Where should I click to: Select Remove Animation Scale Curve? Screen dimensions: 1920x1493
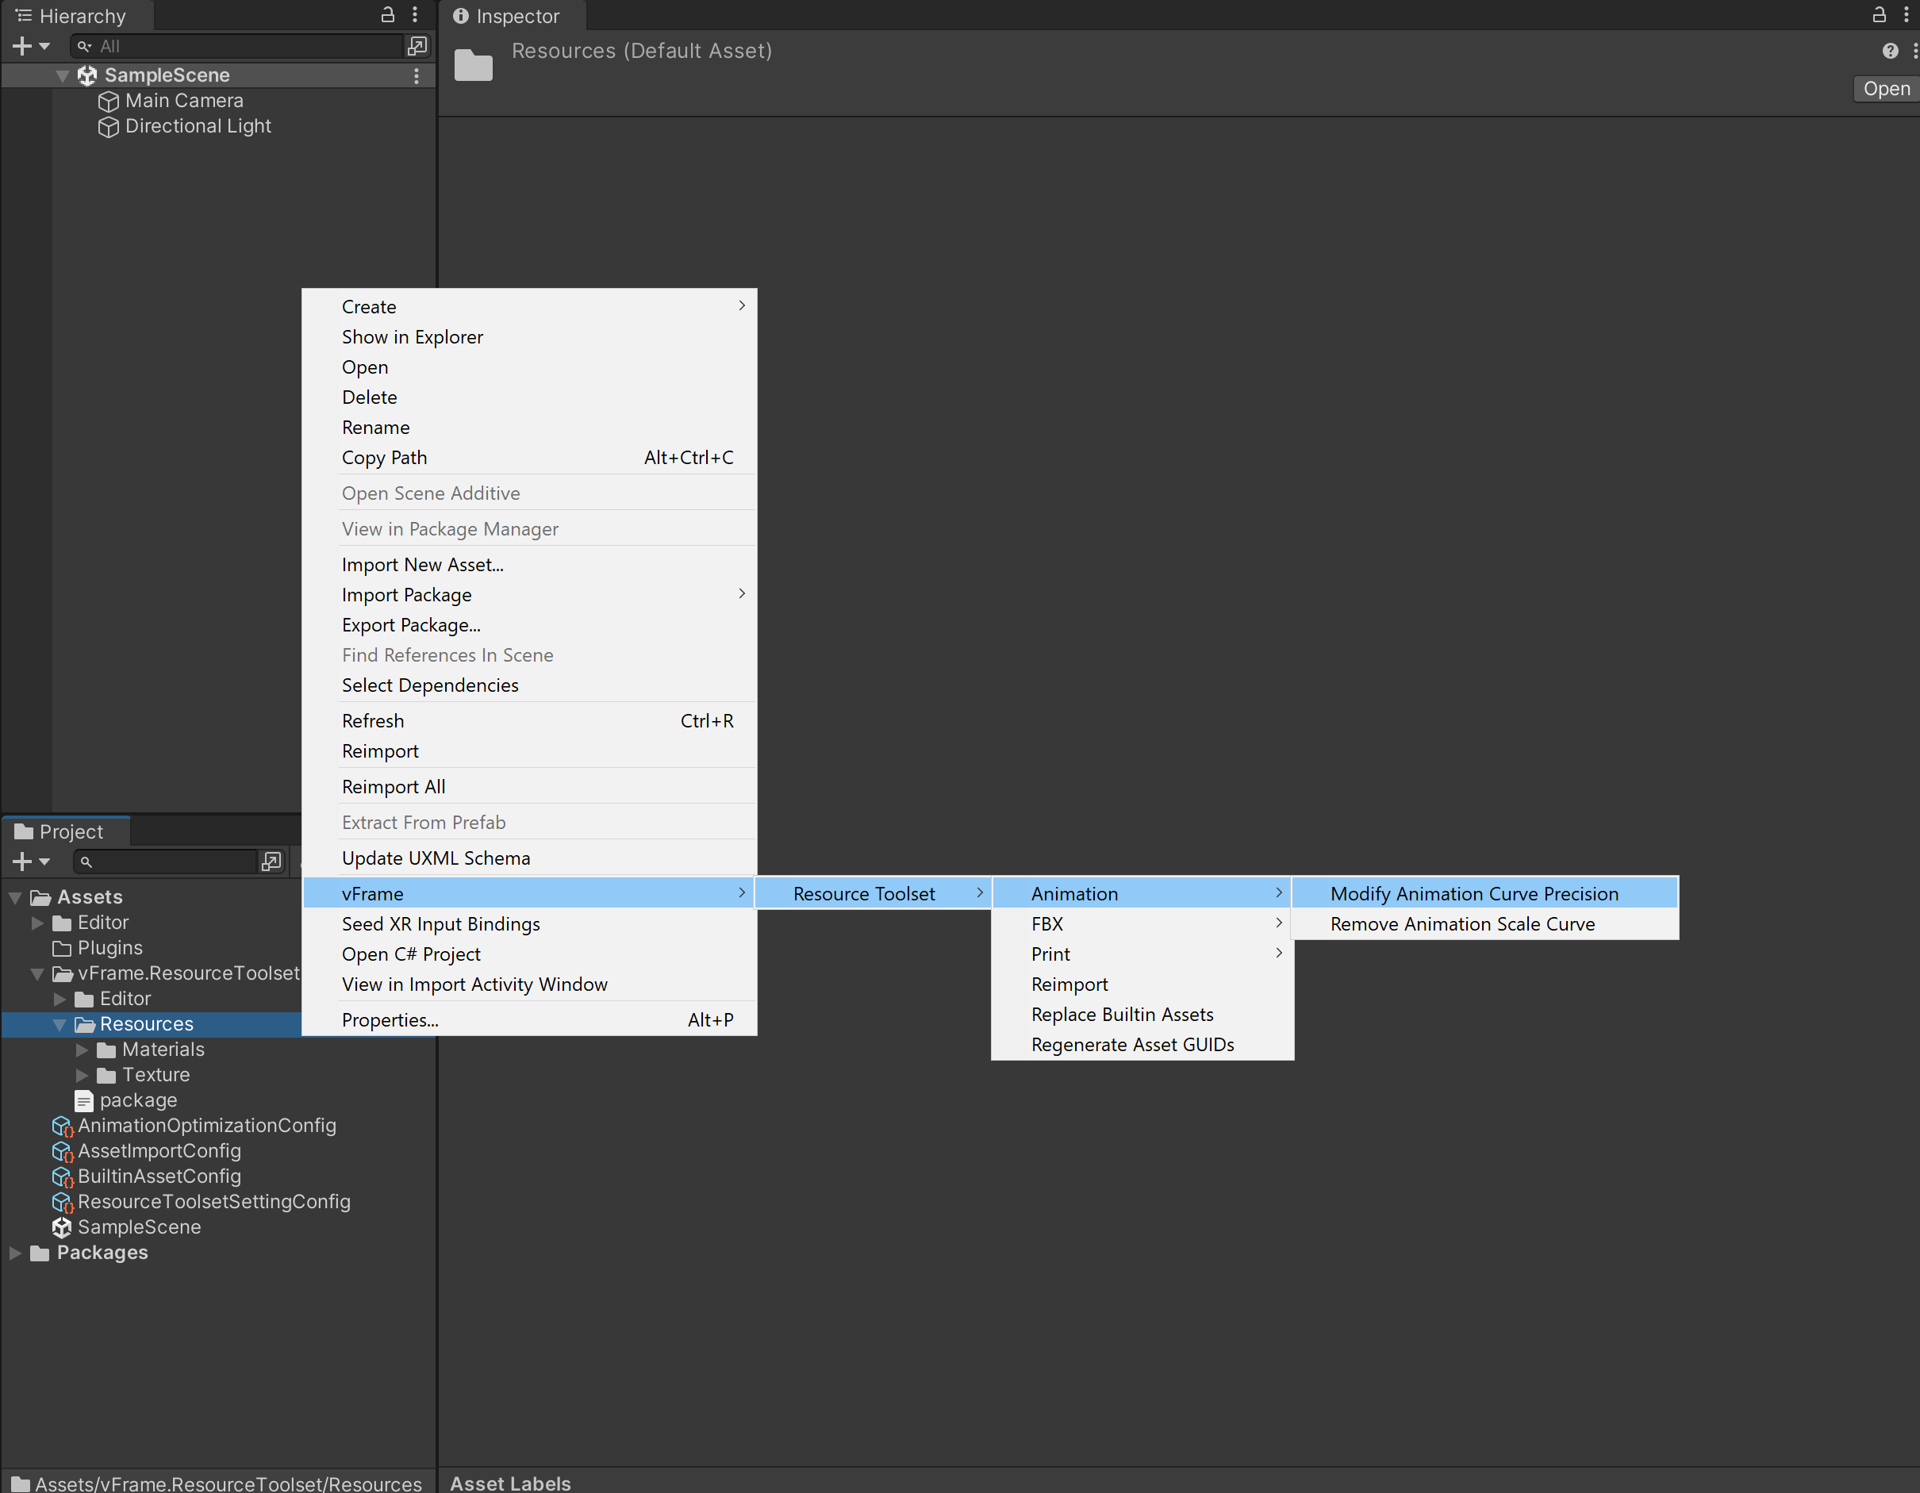tap(1461, 924)
